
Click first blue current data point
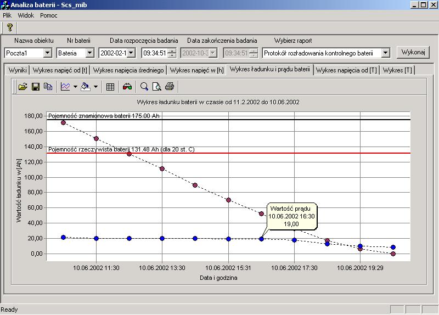pos(63,237)
